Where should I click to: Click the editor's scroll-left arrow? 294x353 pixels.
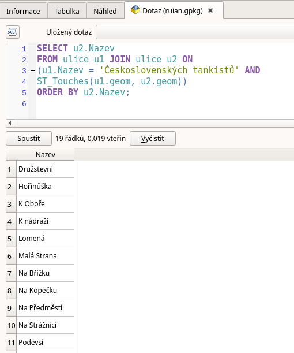(10, 123)
